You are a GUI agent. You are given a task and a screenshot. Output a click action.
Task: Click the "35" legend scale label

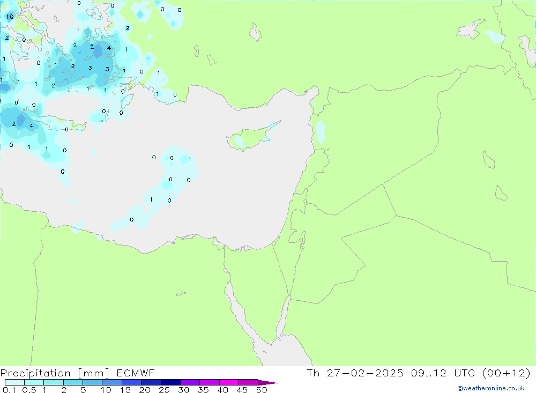click(203, 390)
